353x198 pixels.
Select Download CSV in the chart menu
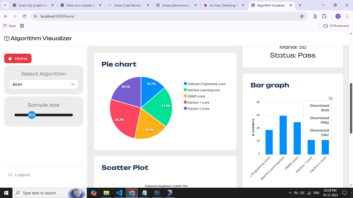coord(319,133)
